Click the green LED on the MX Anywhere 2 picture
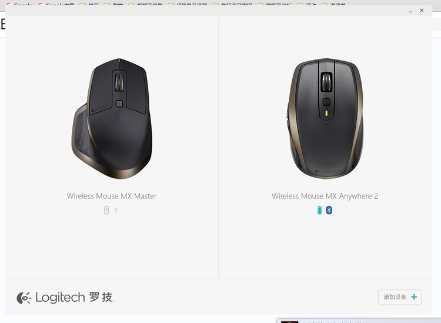This screenshot has width=441, height=323. (326, 113)
